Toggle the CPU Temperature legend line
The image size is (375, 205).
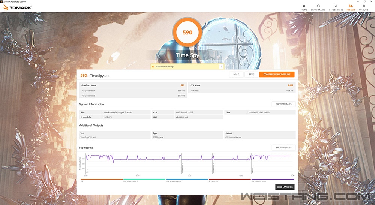click(144, 180)
